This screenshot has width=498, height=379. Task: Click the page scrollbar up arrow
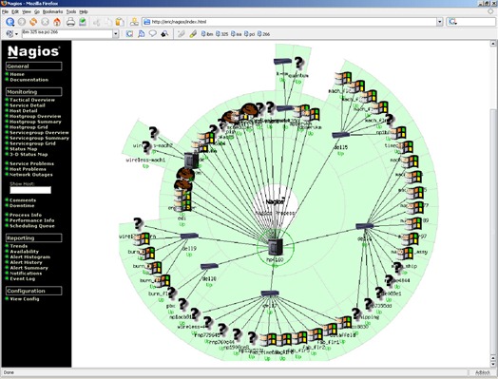tap(493, 43)
